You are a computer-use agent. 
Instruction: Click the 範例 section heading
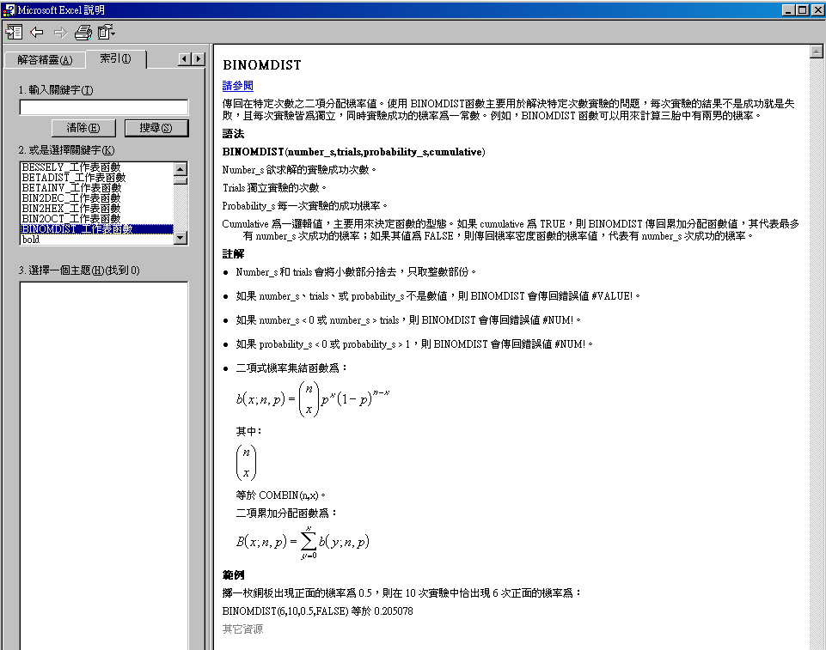[x=234, y=574]
